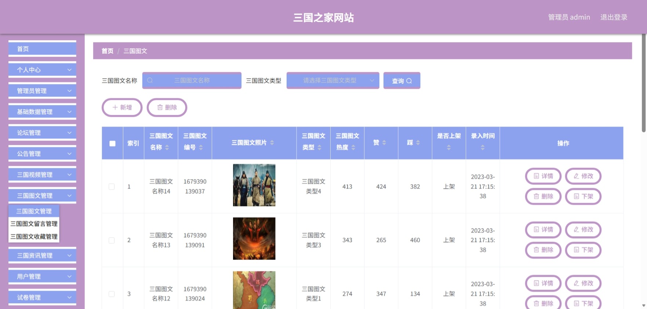
Task: Open 请选择三国图文类型 dropdown
Action: pos(333,80)
